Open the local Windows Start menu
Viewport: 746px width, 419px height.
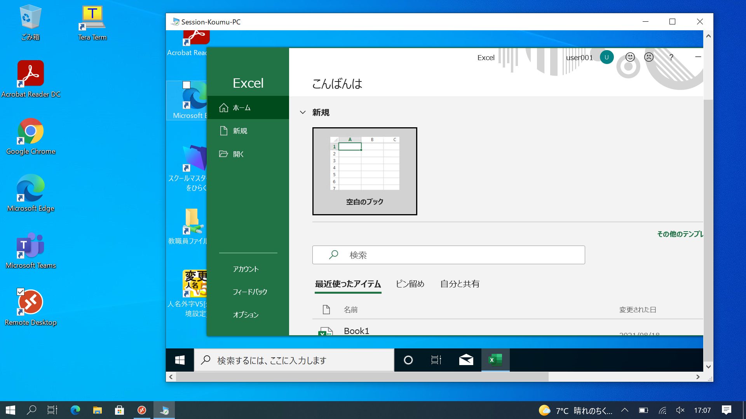coord(10,410)
